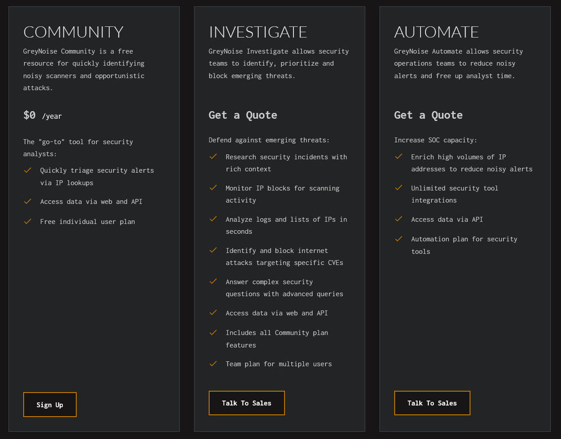
Task: Click the INVESTIGATE plan heading
Action: point(258,32)
